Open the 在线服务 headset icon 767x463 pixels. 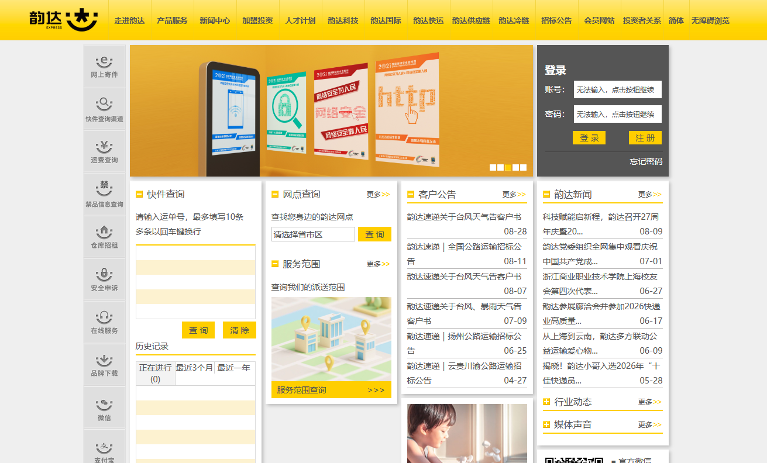click(x=104, y=322)
